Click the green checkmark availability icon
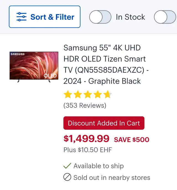This screenshot has height=190, width=177. (67, 166)
